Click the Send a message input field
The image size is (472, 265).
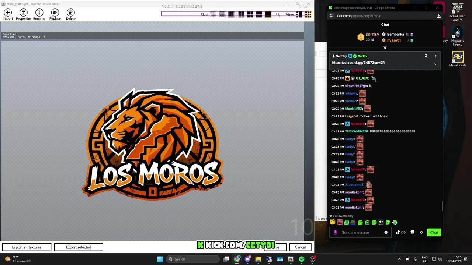coord(361,232)
